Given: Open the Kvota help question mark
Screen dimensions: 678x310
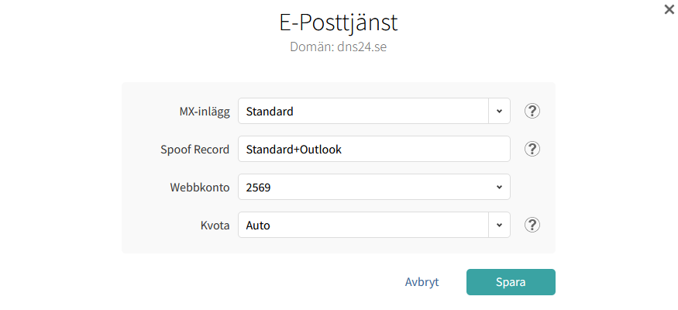Looking at the screenshot, I should (x=532, y=225).
